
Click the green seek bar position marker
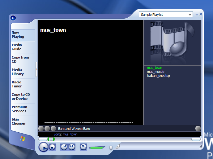51,139
